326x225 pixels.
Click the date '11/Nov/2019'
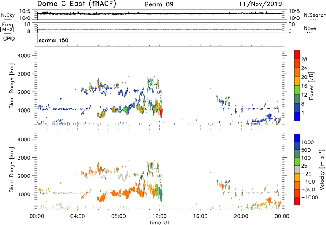click(x=260, y=4)
